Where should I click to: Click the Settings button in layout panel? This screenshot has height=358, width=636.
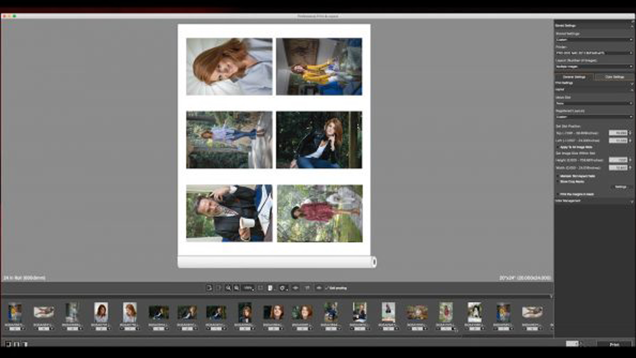point(620,187)
